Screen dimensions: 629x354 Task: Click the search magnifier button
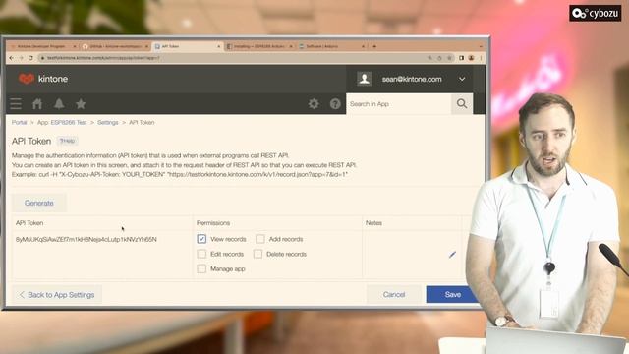(x=462, y=104)
